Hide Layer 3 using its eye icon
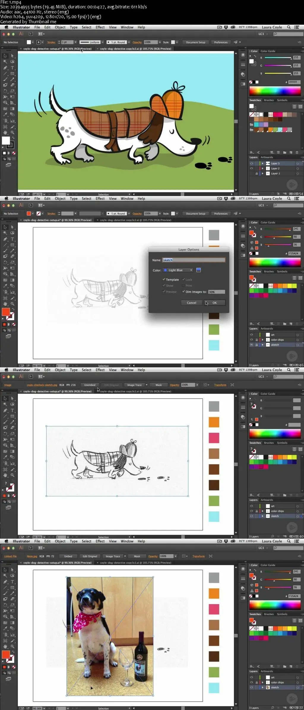This screenshot has height=710, width=304. (251, 163)
